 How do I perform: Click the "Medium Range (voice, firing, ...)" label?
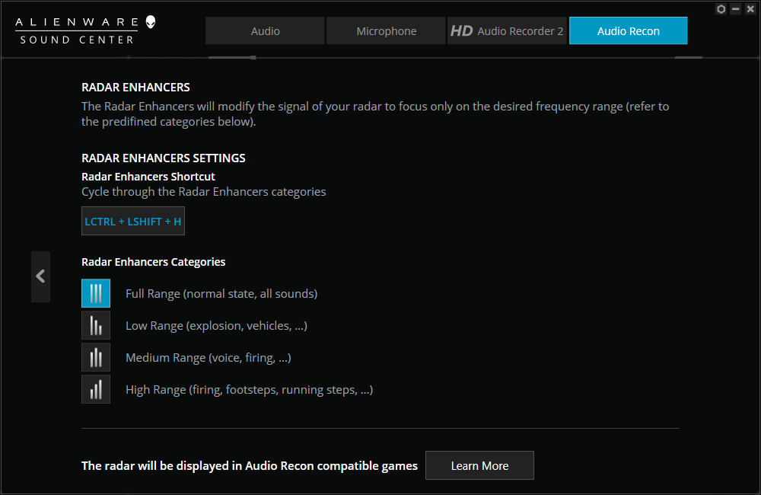pos(208,357)
